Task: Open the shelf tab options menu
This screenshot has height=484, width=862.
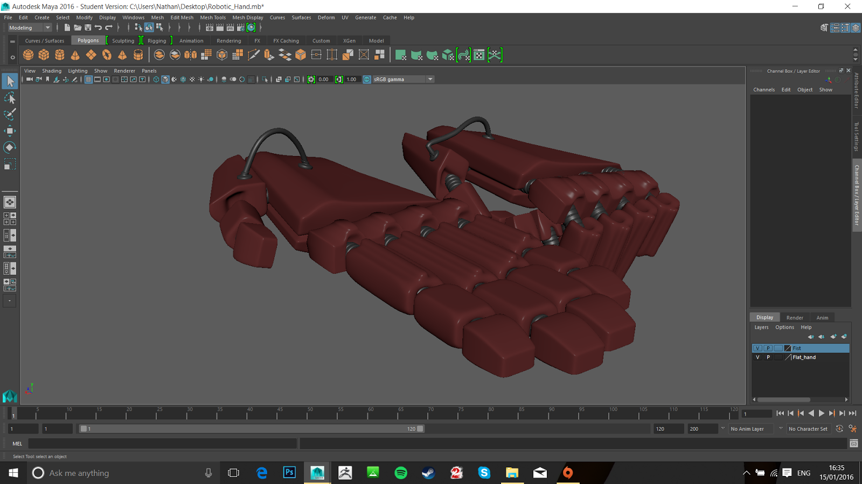Action: [x=12, y=41]
